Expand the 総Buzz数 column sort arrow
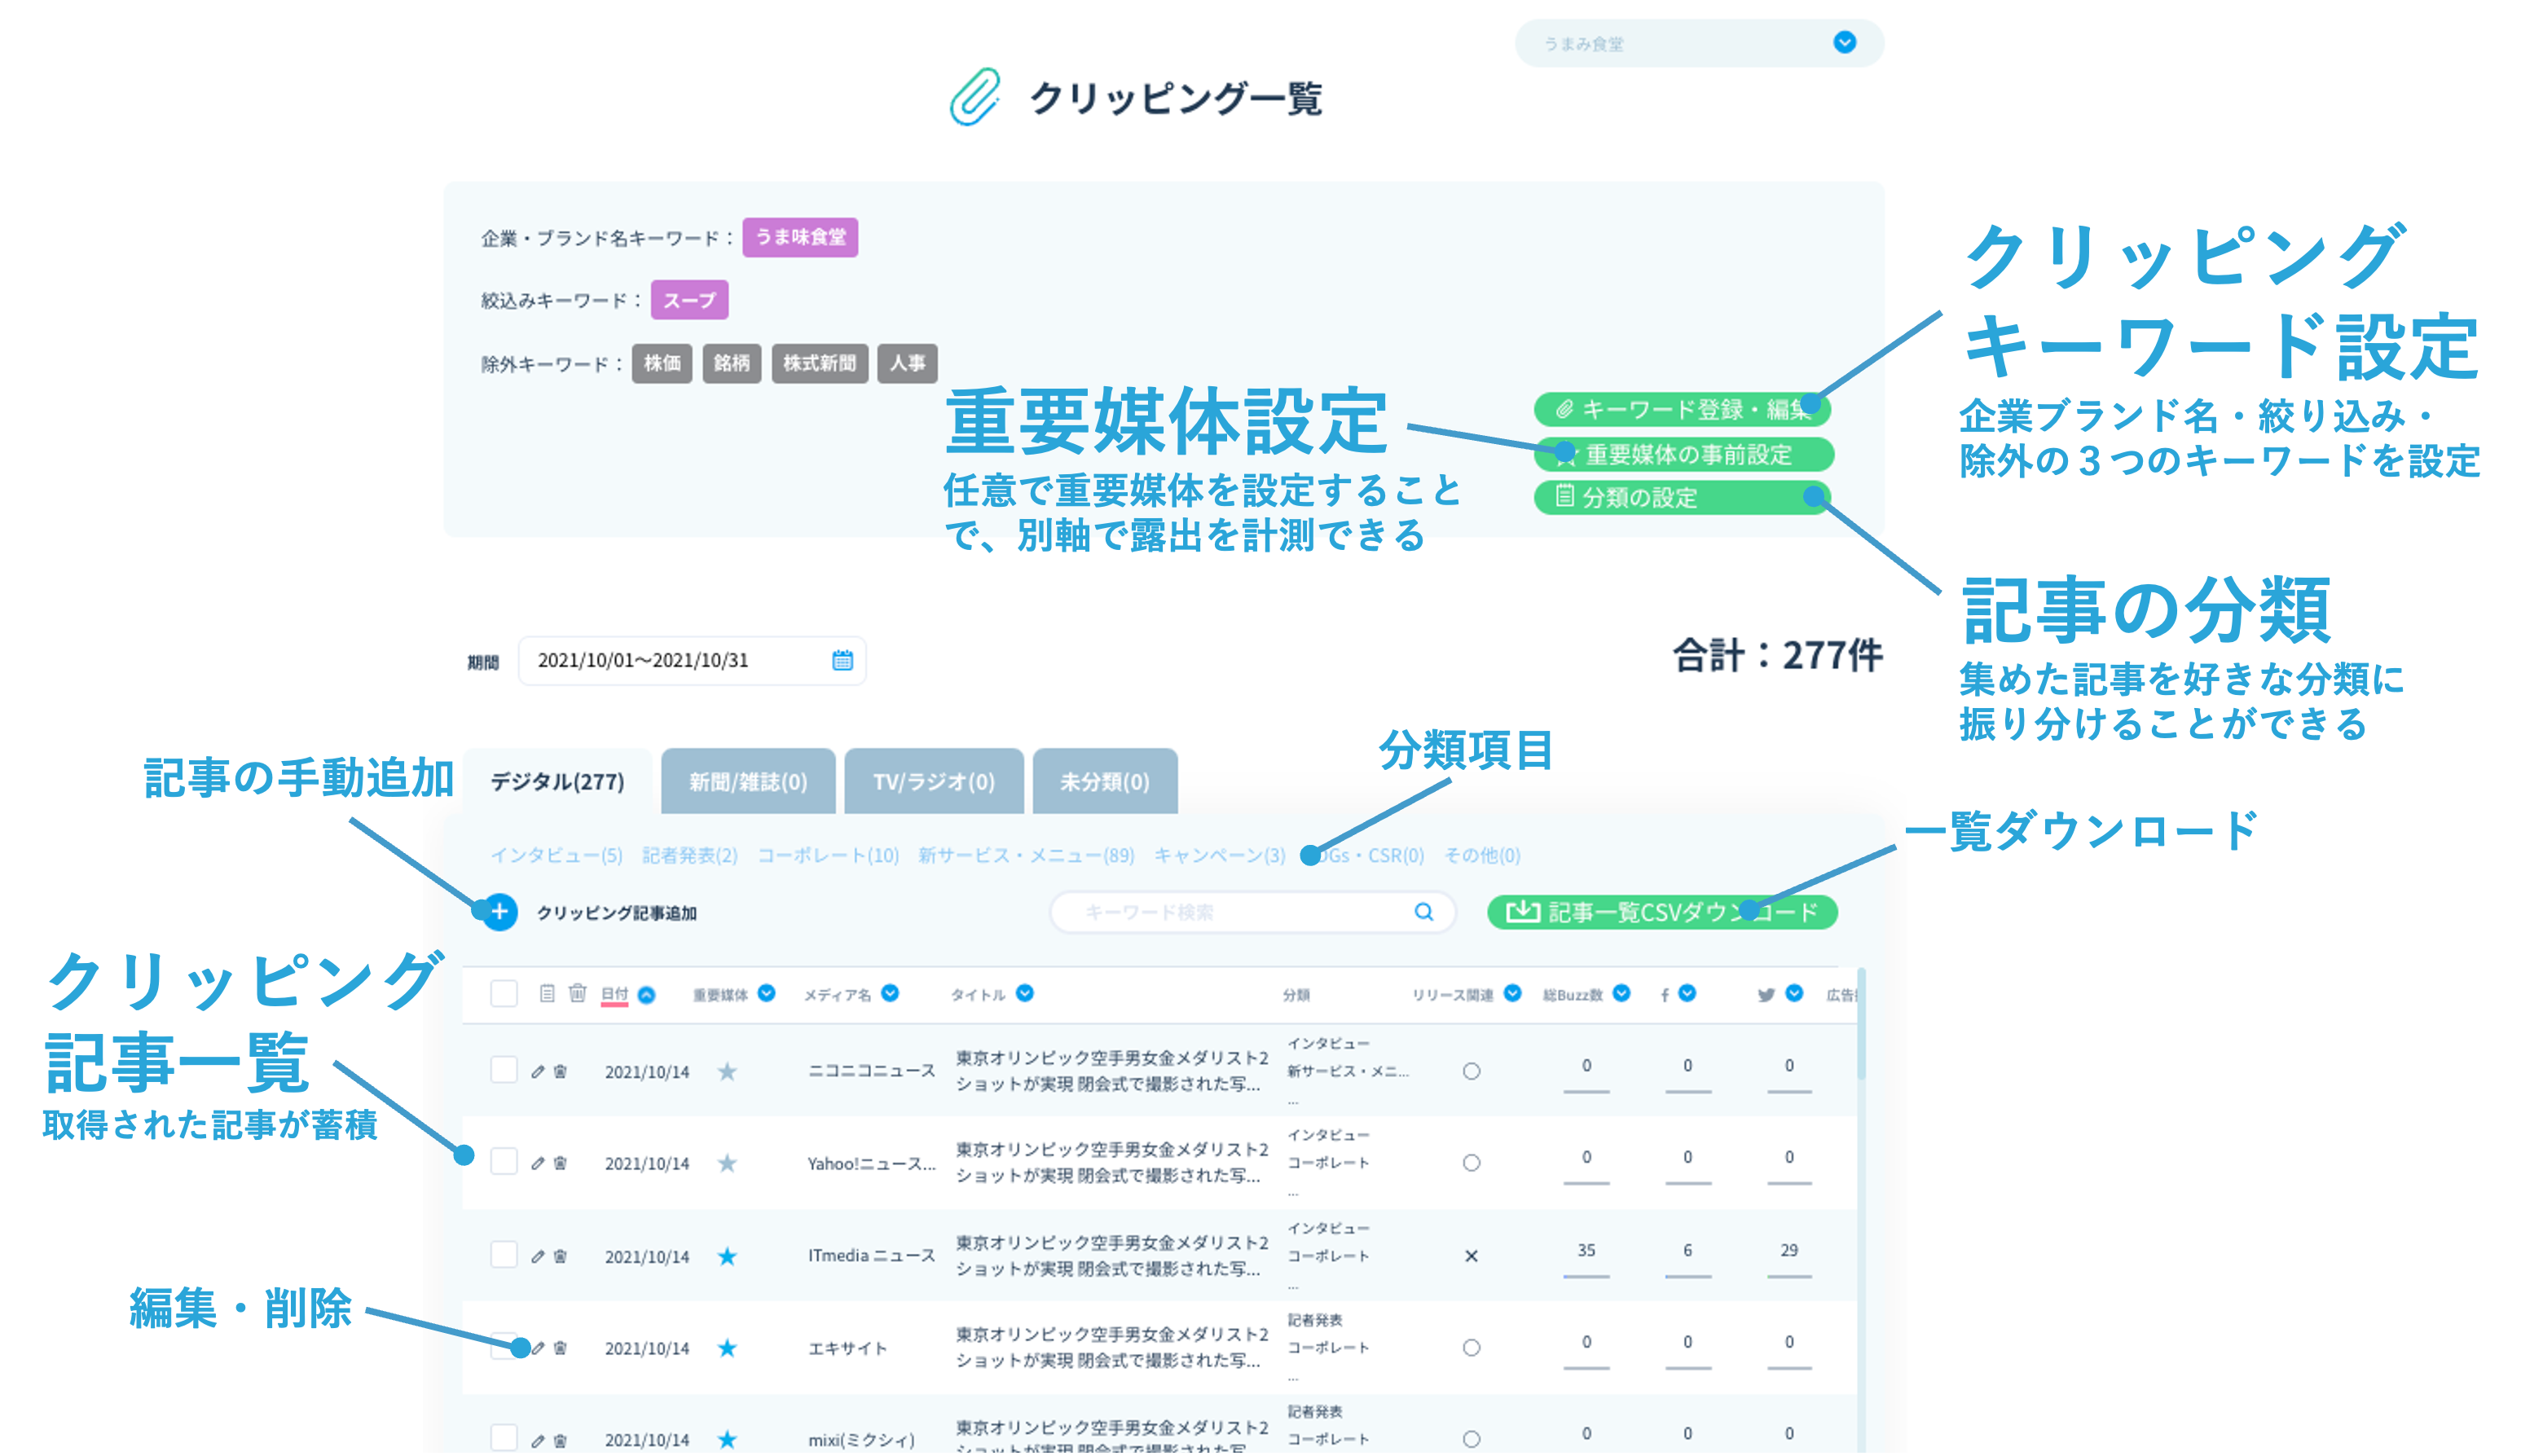Image resolution: width=2543 pixels, height=1456 pixels. (1621, 993)
